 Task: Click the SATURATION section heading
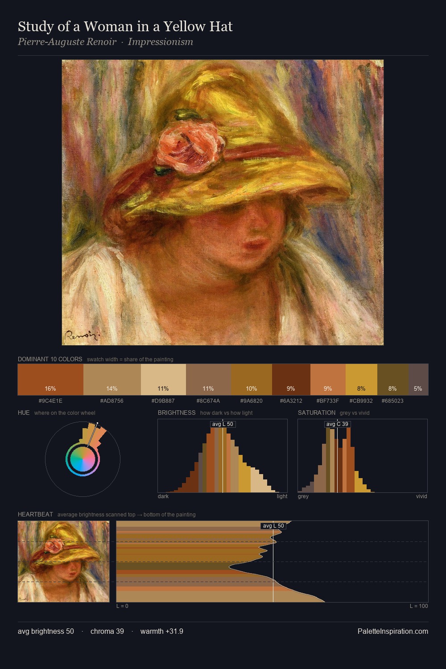point(317,413)
